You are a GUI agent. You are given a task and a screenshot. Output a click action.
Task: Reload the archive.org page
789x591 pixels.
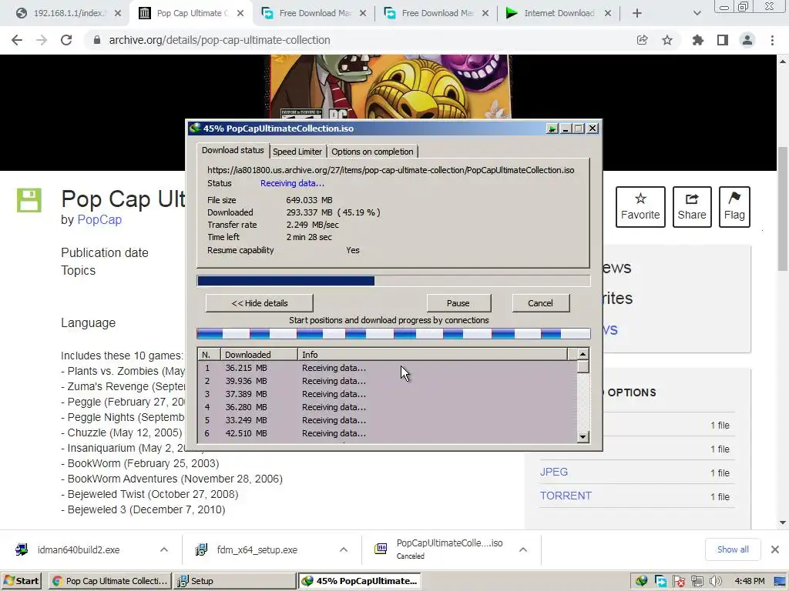[x=66, y=40]
